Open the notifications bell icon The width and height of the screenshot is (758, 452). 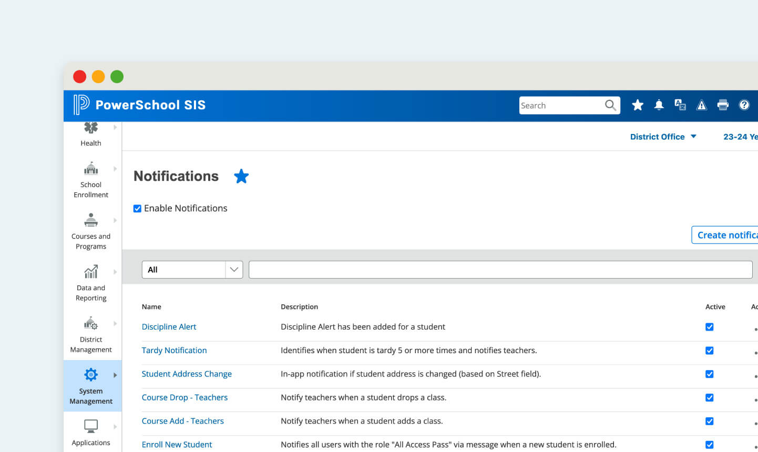coord(659,105)
